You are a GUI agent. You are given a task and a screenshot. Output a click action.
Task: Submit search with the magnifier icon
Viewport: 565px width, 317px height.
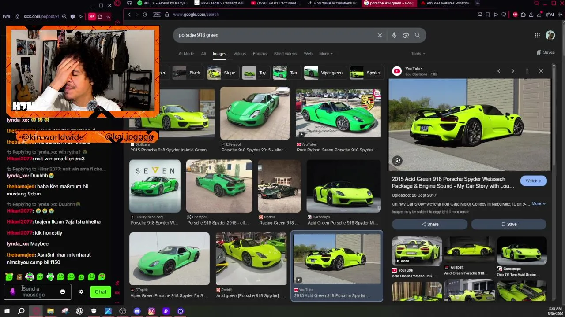click(417, 35)
